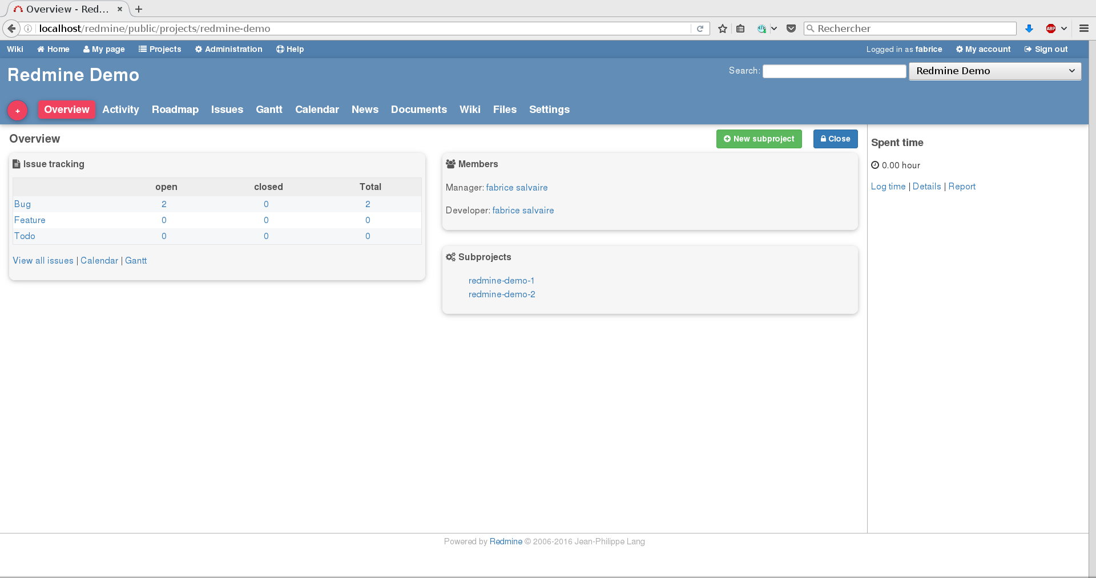
Task: Click the clock icon beside Spent time
Action: tap(876, 165)
